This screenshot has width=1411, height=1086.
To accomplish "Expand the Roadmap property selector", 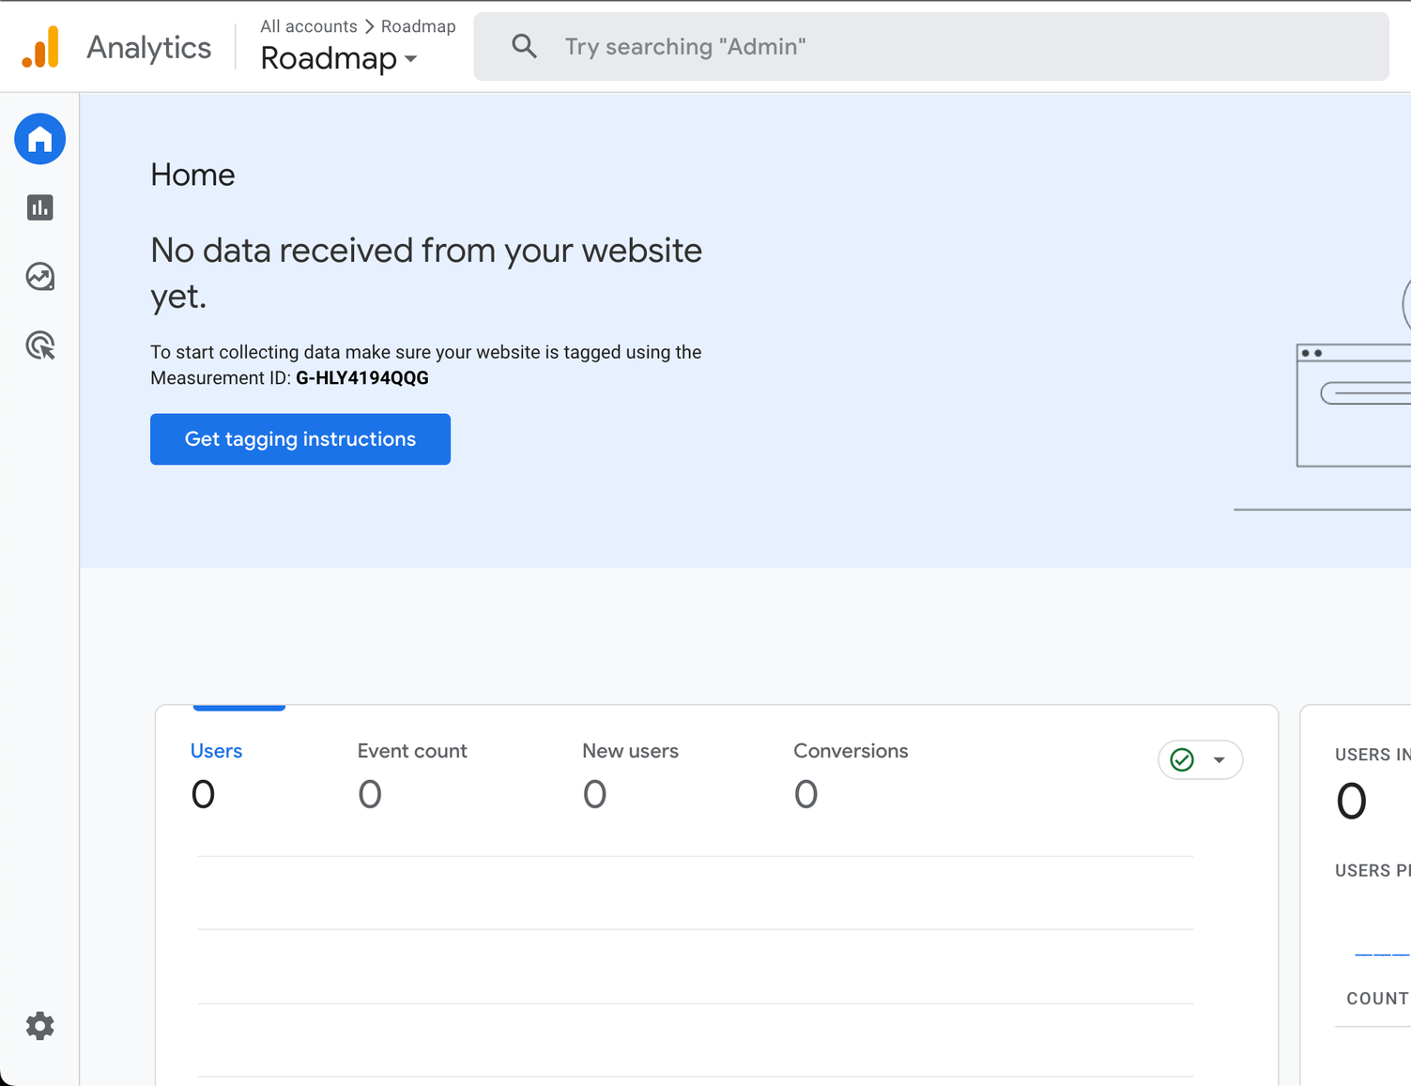I will click(x=339, y=58).
